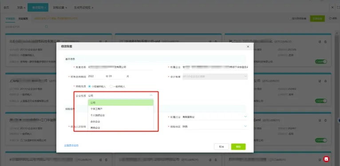Screen dimensions: 340x166
Task: Open the 设置更多信息 link
Action: (71, 145)
